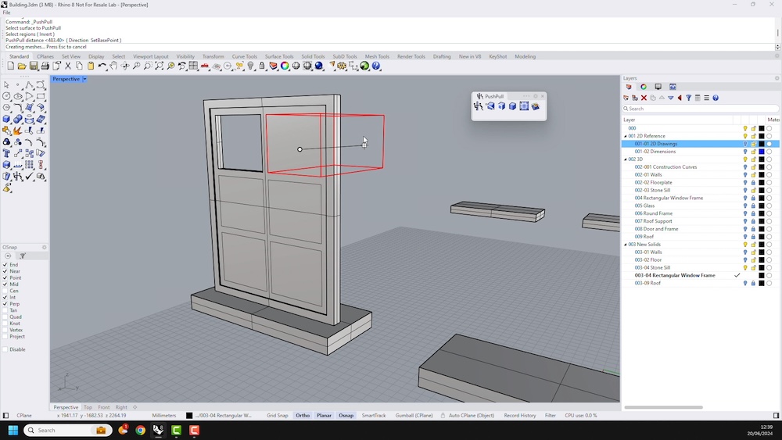The image size is (782, 440).
Task: Select the Box solid tool in sidebar
Action: [6, 119]
